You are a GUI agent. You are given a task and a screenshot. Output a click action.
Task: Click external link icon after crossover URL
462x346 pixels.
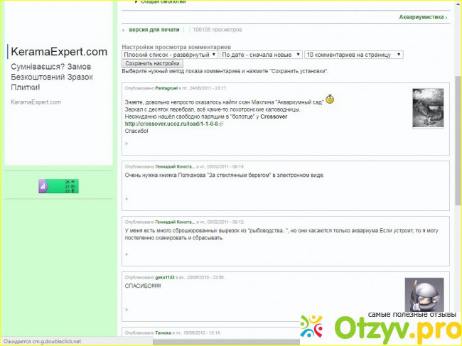221,124
